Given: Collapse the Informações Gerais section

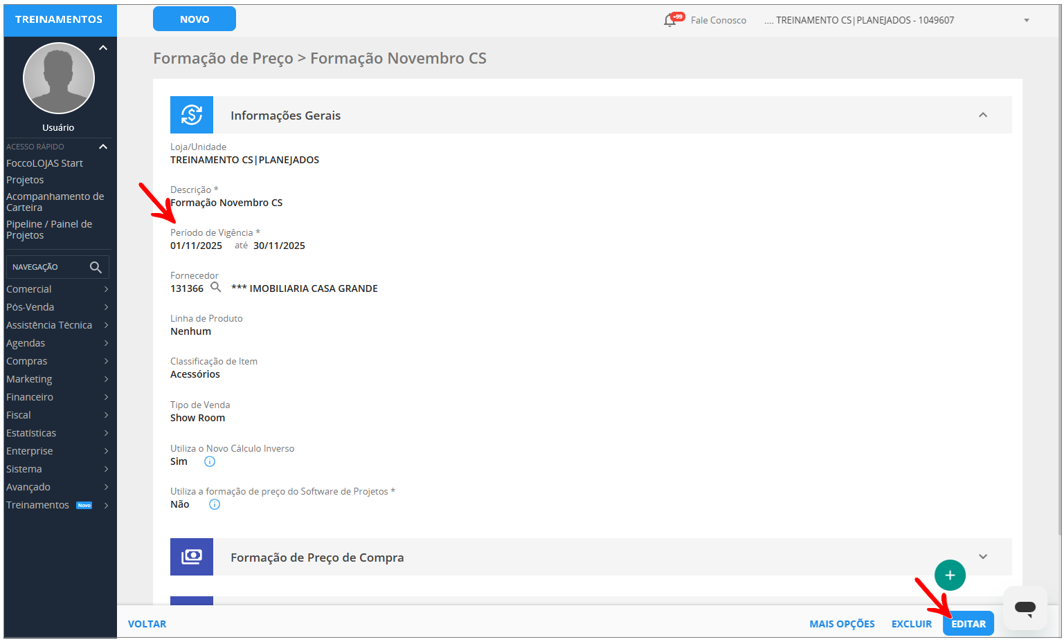Looking at the screenshot, I should pos(983,116).
